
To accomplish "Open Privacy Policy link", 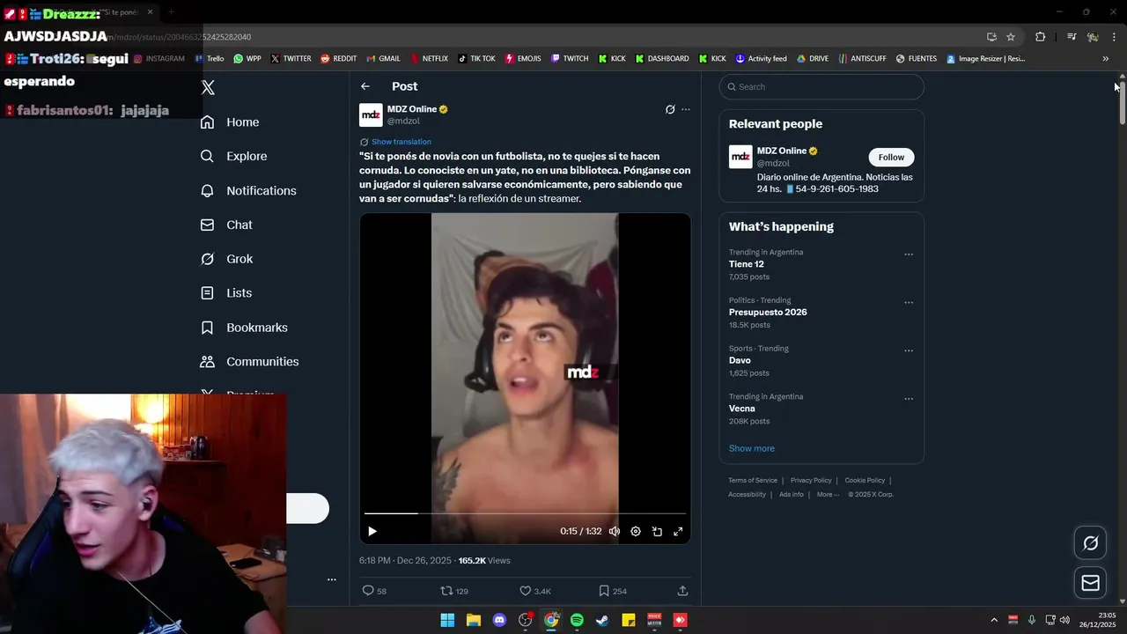I will (x=811, y=481).
